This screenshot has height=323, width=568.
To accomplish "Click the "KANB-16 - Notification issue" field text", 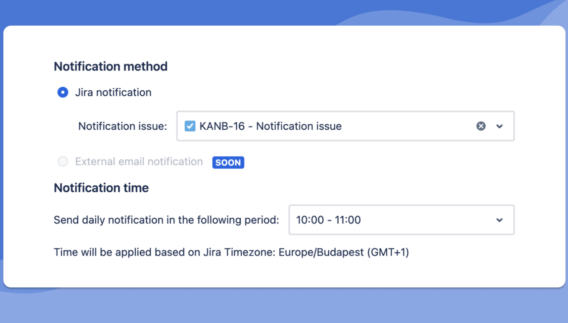I will [270, 126].
